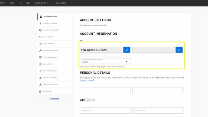Click the Payment Management card icon
The image size is (208, 117).
(x=40, y=30)
